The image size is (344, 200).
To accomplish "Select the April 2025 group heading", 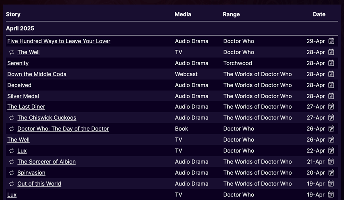I will coord(20,28).
